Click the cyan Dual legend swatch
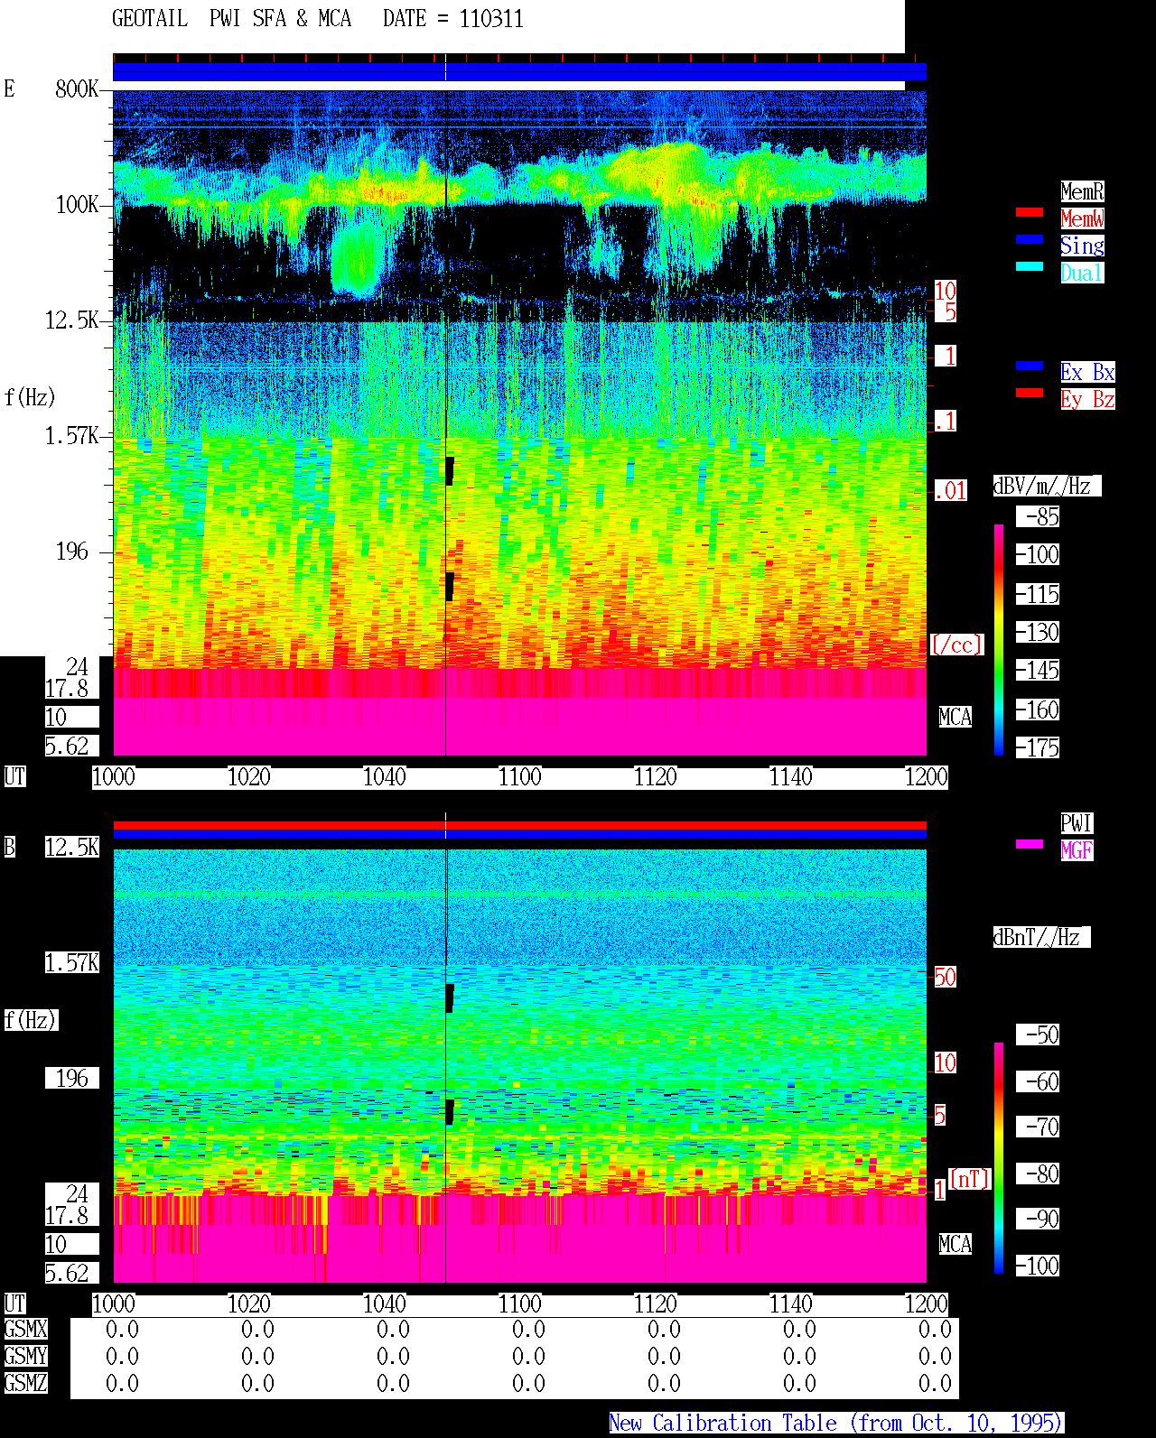The width and height of the screenshot is (1156, 1438). pyautogui.click(x=1030, y=266)
